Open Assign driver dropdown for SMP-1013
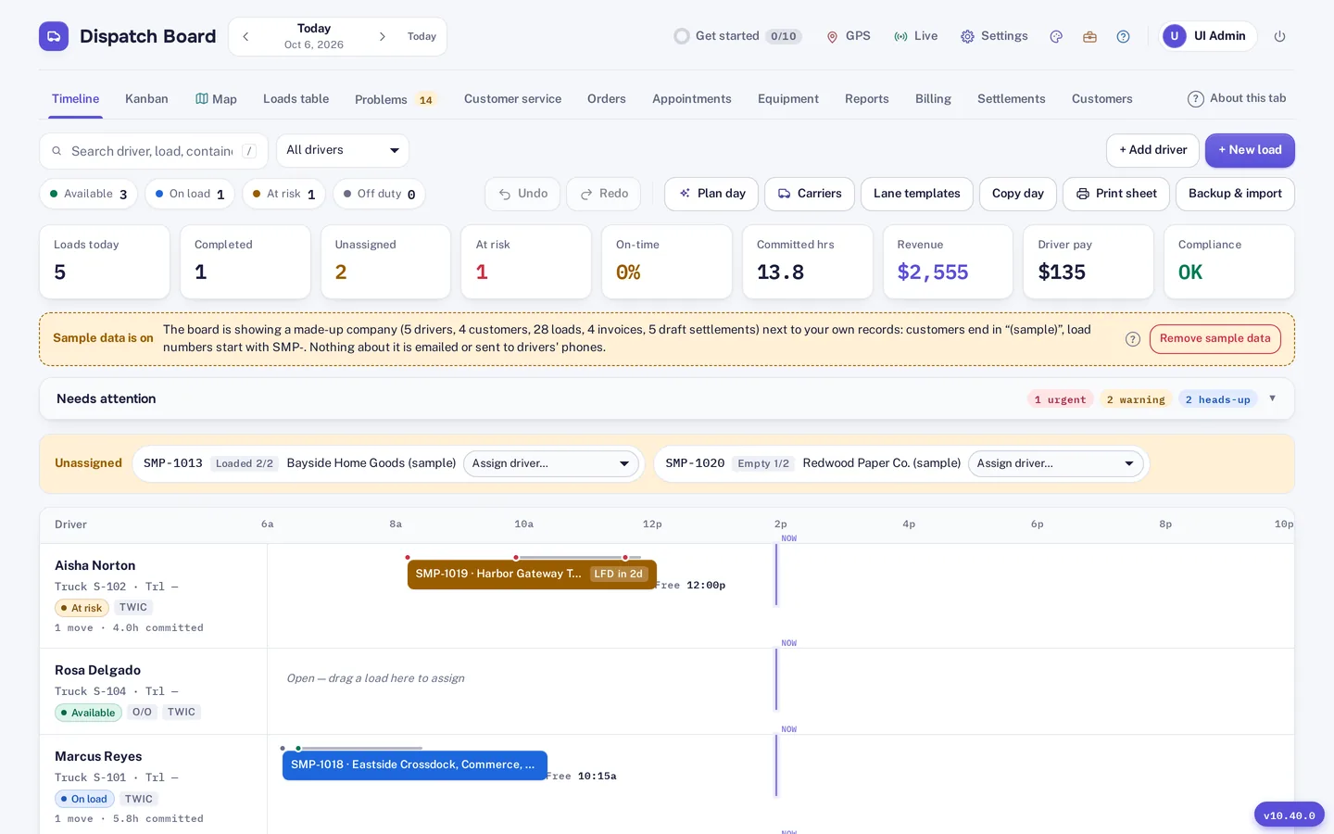Image resolution: width=1334 pixels, height=834 pixels. pyautogui.click(x=551, y=463)
